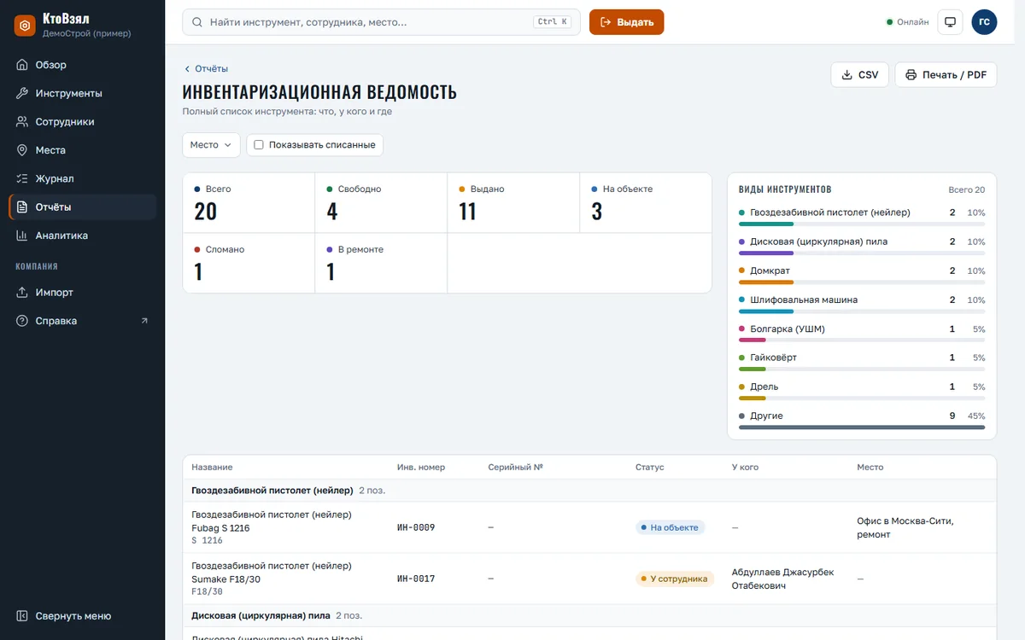This screenshot has height=640, width=1025.
Task: Click the Шлифовальная машина entry in tool types
Action: 862,305
